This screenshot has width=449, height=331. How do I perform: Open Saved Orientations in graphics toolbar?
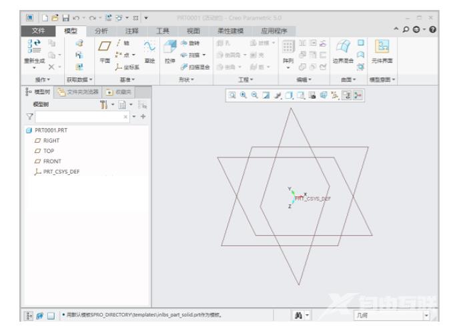(x=301, y=95)
